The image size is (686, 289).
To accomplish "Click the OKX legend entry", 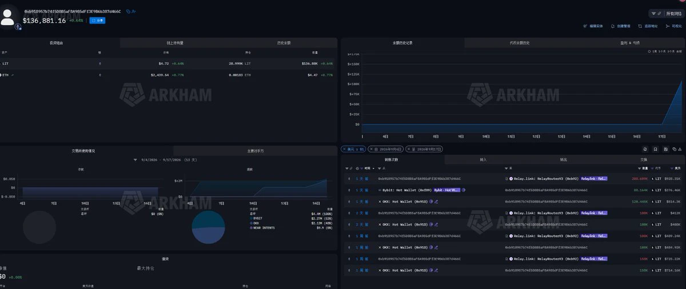I will [x=254, y=222].
